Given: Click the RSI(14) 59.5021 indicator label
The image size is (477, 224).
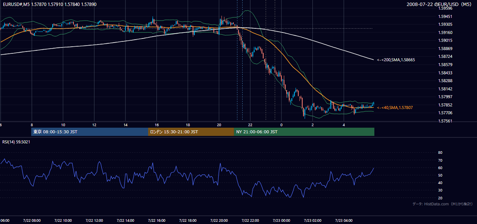Looking at the screenshot, I should point(16,142).
